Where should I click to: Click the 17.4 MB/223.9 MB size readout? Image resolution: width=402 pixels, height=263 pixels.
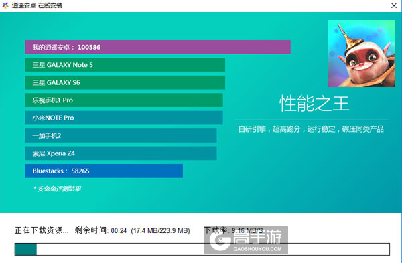click(x=161, y=230)
